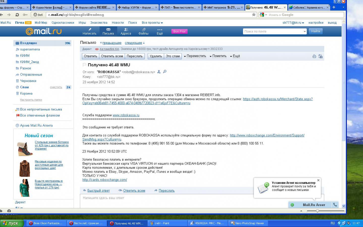
Task: Expand the Пометить dropdown
Action: tap(218, 56)
